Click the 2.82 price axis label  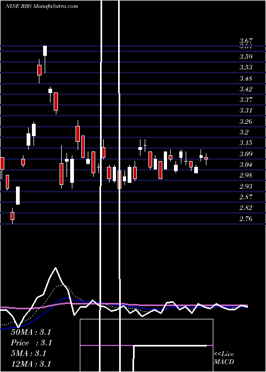(x=246, y=208)
